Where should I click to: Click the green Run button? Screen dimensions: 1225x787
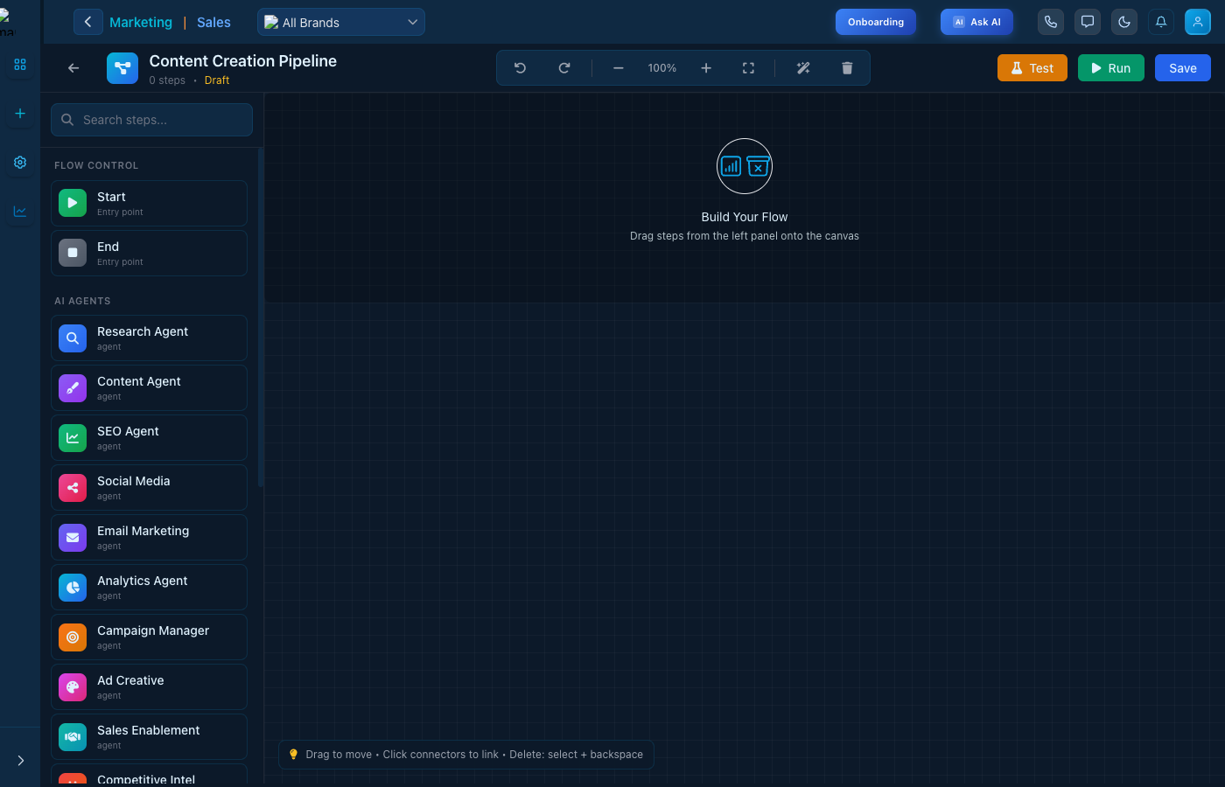point(1111,68)
